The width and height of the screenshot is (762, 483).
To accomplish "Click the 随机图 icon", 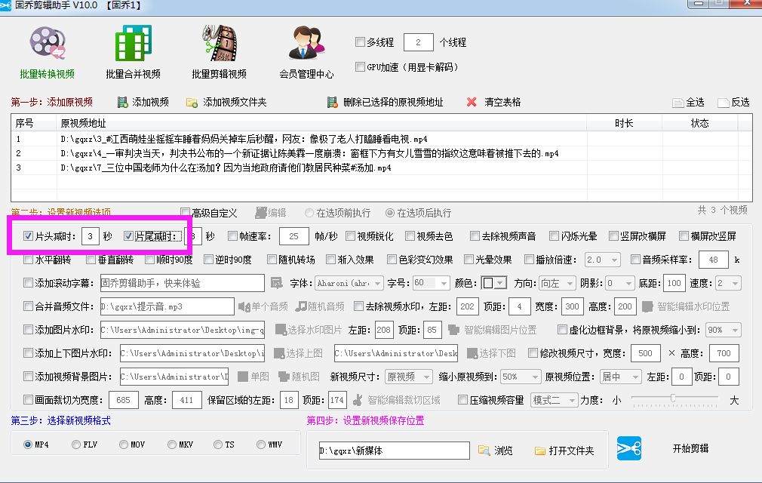I will point(284,377).
